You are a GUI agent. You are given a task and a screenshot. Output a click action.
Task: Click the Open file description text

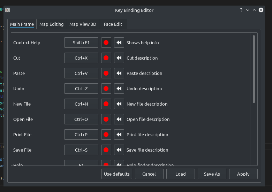pos(148,120)
